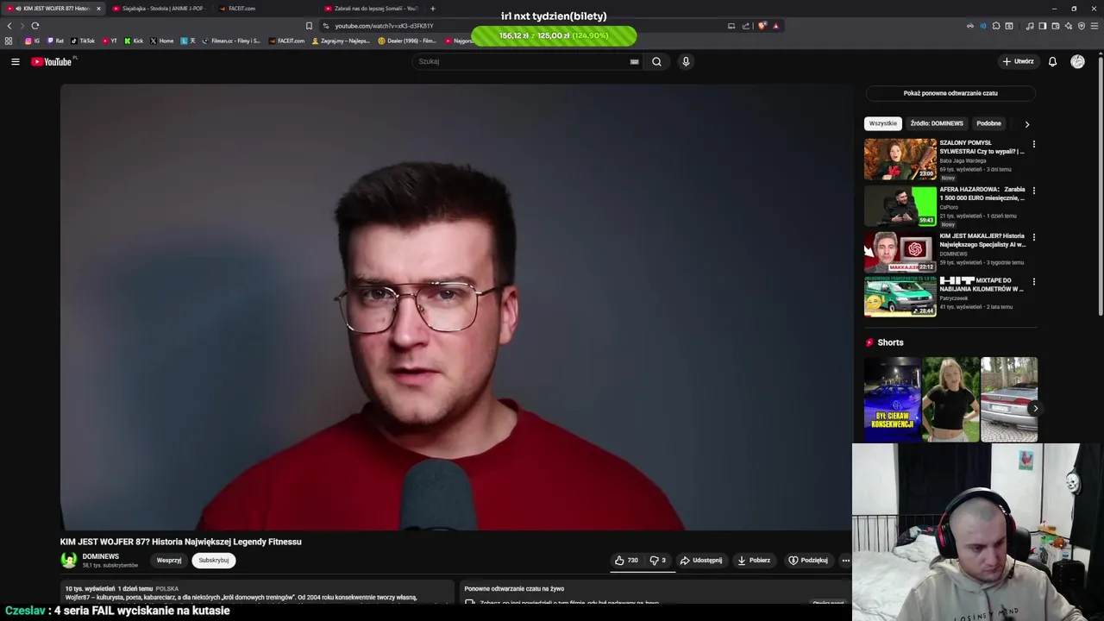Open the account avatar menu
This screenshot has width=1104, height=621.
pyautogui.click(x=1077, y=61)
